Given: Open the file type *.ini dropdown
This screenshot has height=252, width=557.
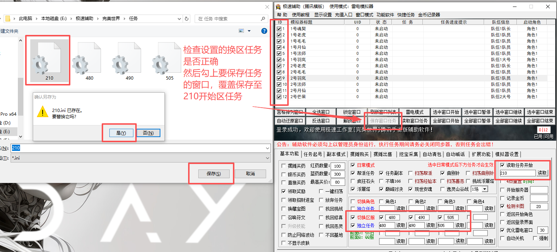Looking at the screenshot, I should click(268, 158).
